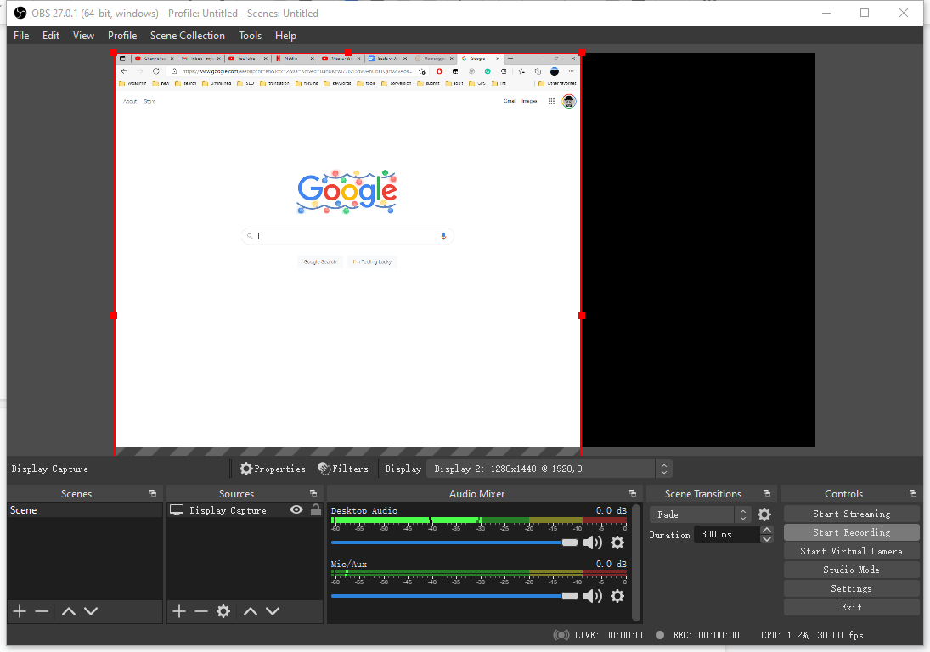Image resolution: width=930 pixels, height=652 pixels.
Task: Open the Scene Collection menu
Action: [187, 35]
